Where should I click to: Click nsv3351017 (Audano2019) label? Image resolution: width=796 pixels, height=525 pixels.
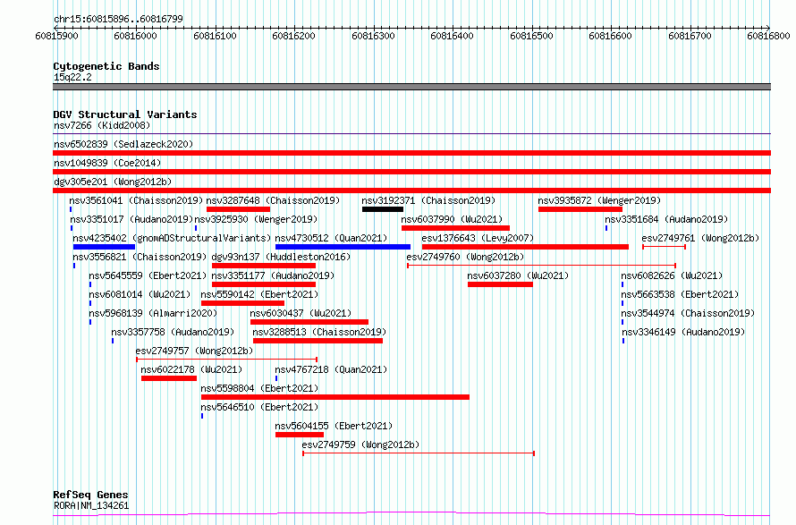132,219
